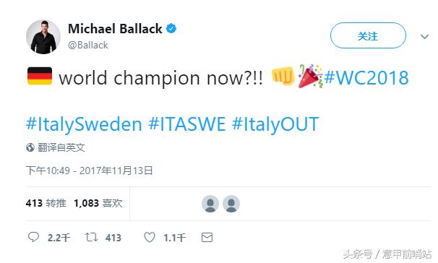
Task: Open the #ItalySweden hashtag
Action: pos(84,124)
